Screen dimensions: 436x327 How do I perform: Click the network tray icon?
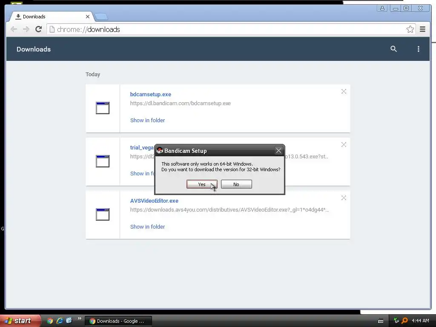396,321
